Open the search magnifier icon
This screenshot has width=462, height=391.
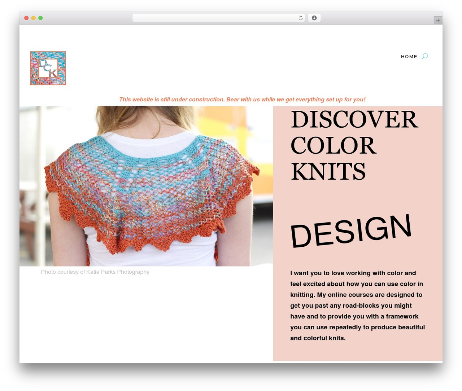pos(425,56)
